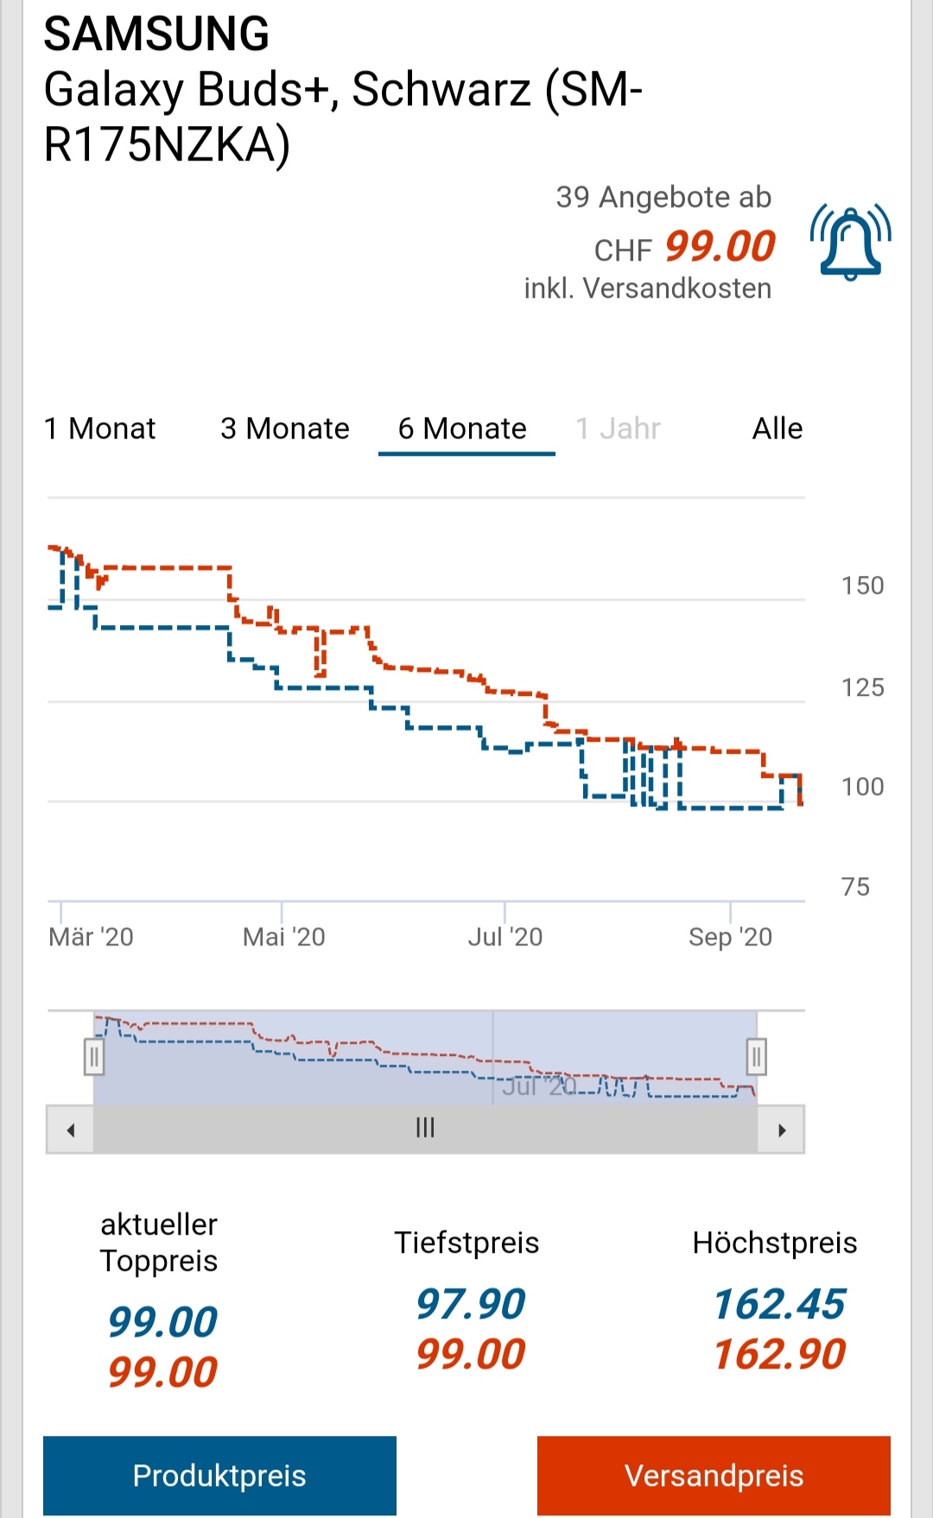
Task: Show the Alle price history range
Action: tap(777, 428)
